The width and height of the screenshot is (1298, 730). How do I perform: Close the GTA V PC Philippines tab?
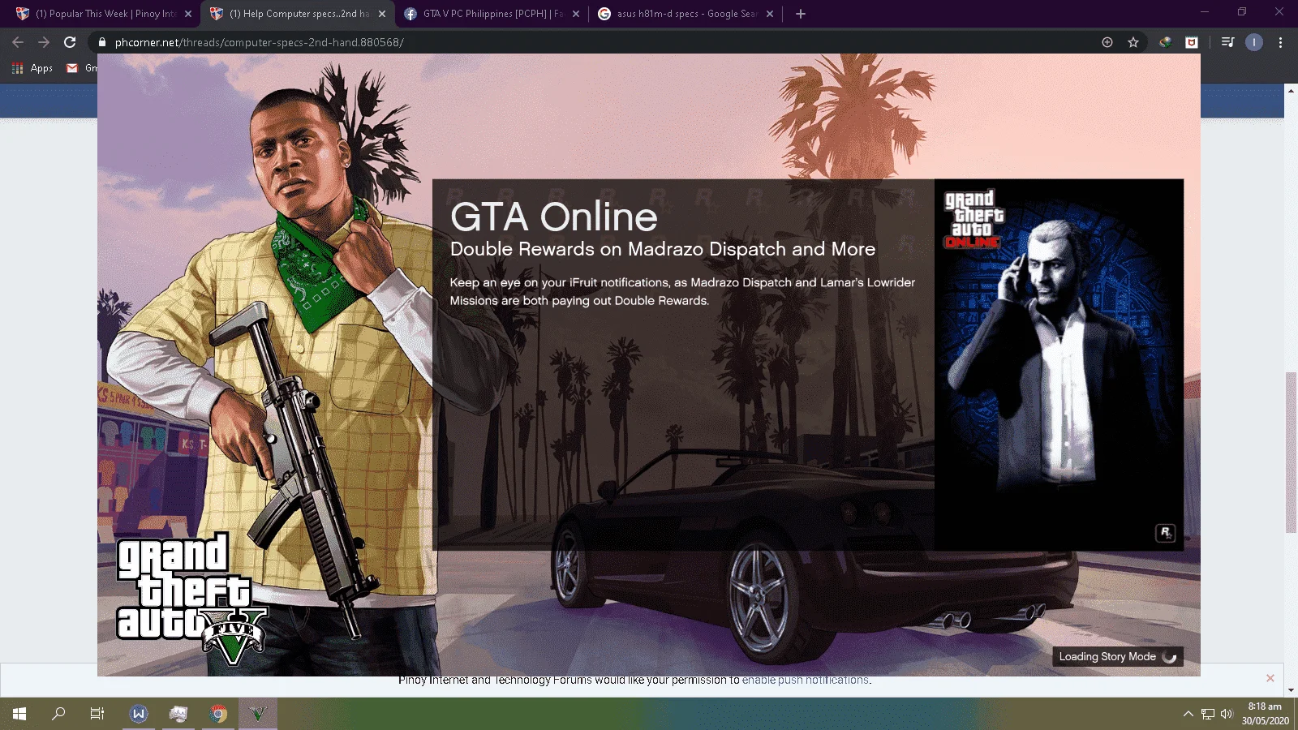pos(576,14)
